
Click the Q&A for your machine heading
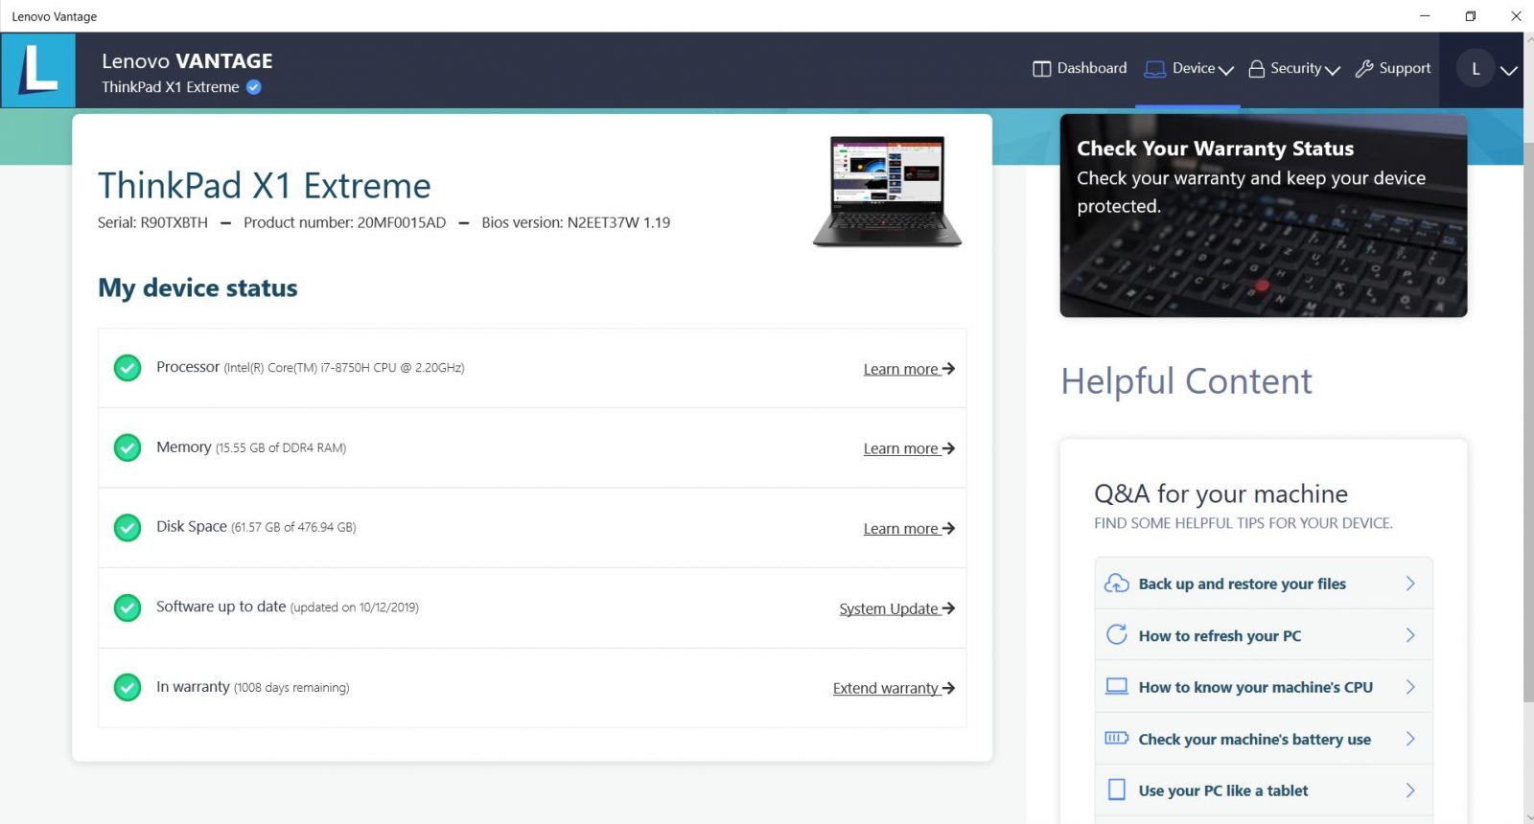click(1220, 493)
